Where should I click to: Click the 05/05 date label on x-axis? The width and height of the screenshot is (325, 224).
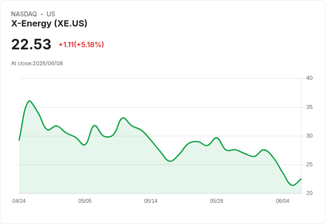[x=85, y=201]
